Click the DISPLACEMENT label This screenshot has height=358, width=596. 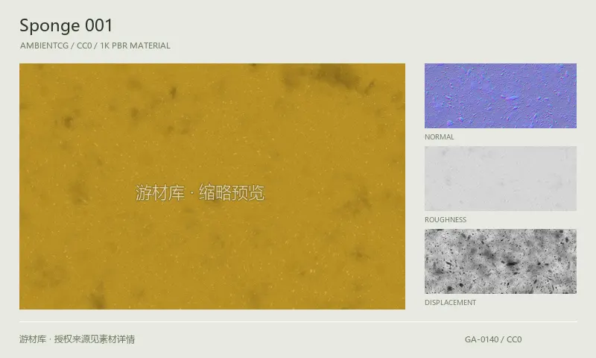coord(451,303)
